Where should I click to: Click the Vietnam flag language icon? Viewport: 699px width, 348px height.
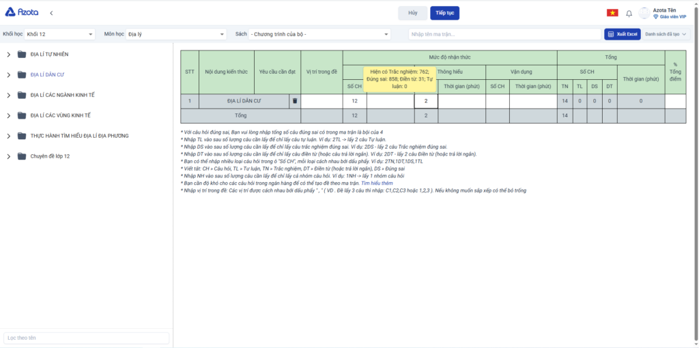(x=612, y=13)
